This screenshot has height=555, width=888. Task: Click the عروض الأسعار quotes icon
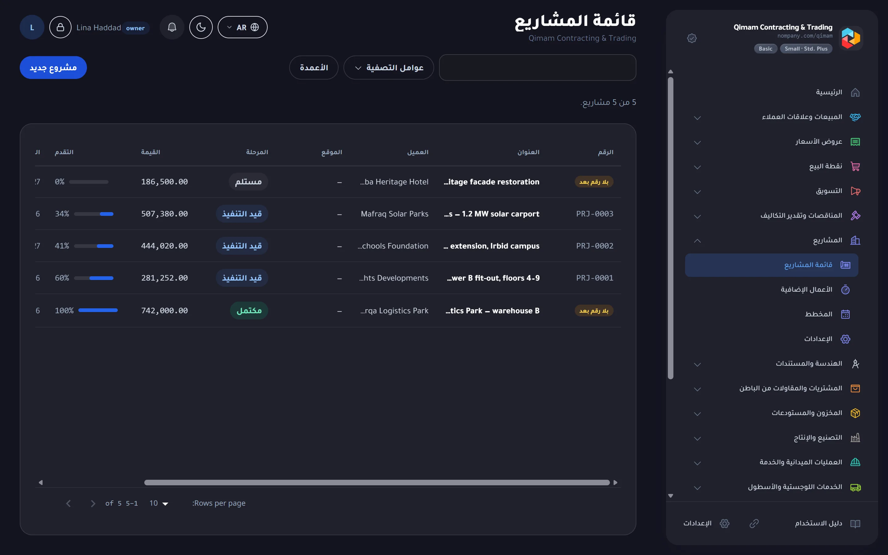tap(855, 142)
